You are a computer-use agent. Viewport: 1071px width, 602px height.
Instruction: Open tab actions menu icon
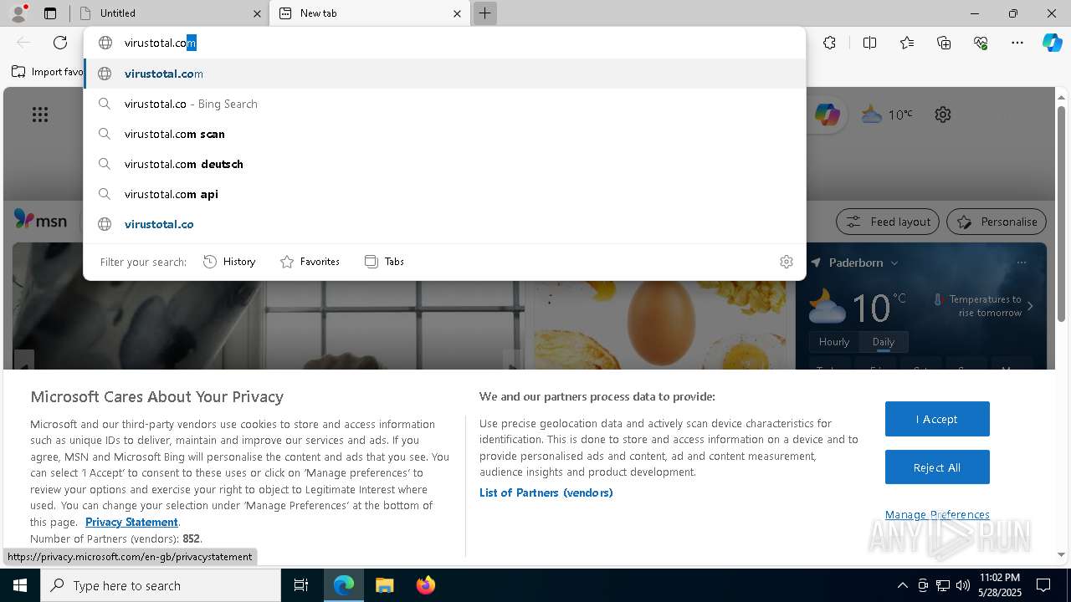tap(50, 13)
